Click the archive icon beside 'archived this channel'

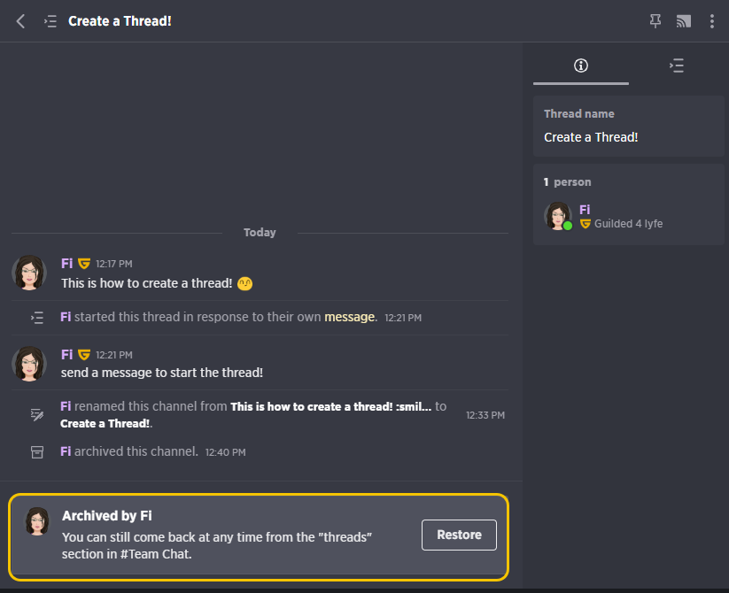click(37, 452)
